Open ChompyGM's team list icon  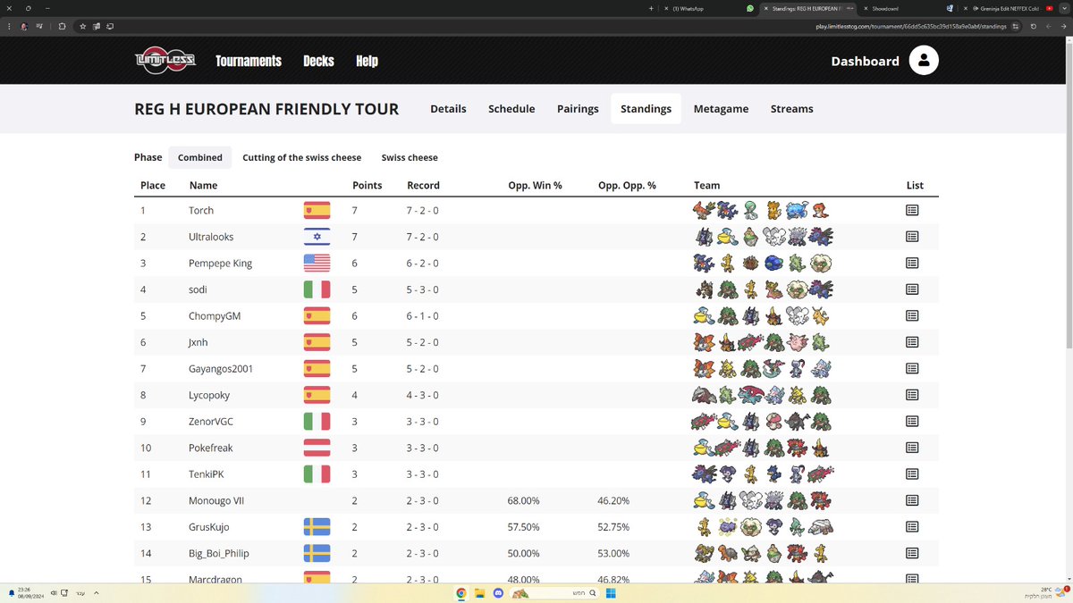tap(912, 315)
